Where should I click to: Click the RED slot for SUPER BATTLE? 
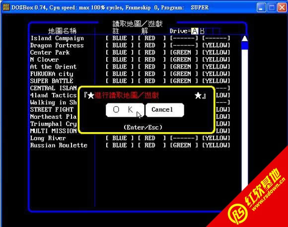click(x=152, y=81)
